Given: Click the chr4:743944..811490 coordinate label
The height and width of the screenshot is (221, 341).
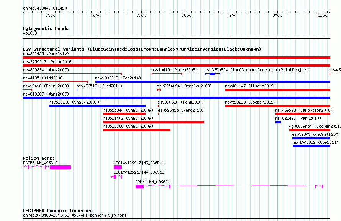Looking at the screenshot, I should coord(45,8).
